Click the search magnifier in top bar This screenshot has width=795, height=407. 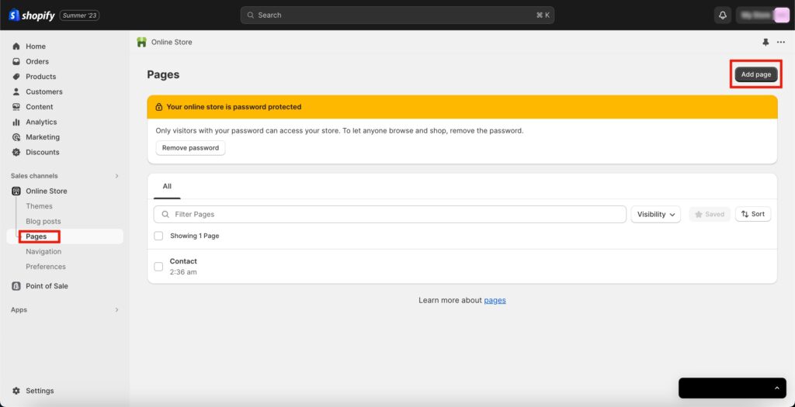point(251,16)
